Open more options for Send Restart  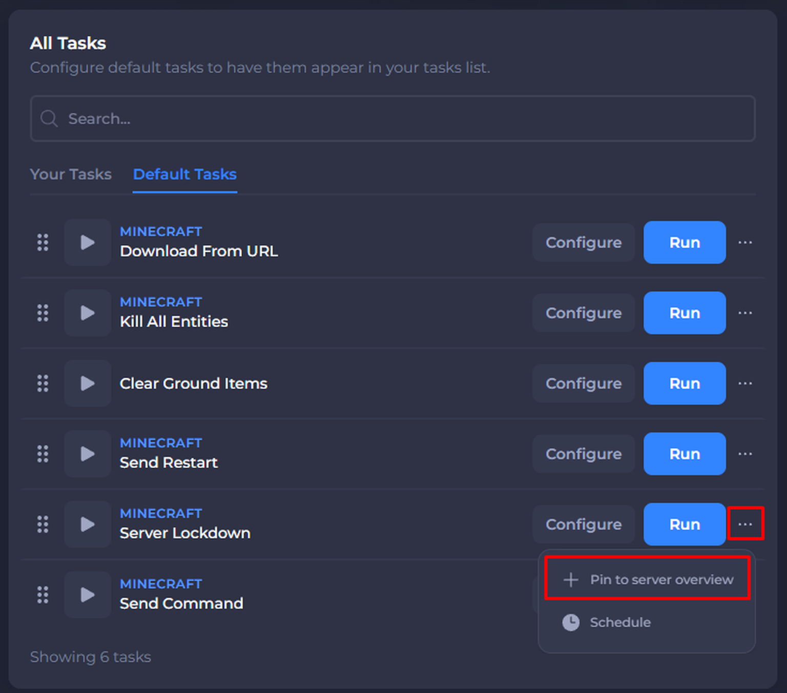pyautogui.click(x=745, y=454)
